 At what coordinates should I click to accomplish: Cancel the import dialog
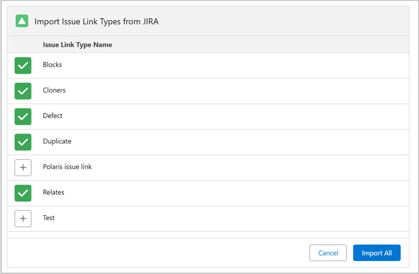328,253
